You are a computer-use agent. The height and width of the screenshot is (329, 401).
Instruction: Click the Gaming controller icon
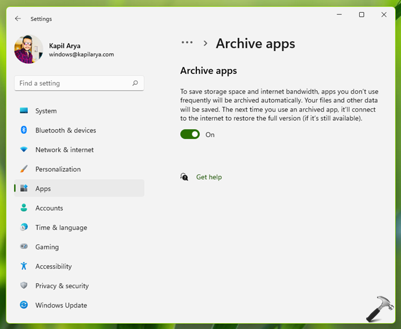pyautogui.click(x=24, y=247)
